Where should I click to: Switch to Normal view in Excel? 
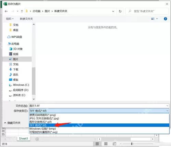click(97, 144)
